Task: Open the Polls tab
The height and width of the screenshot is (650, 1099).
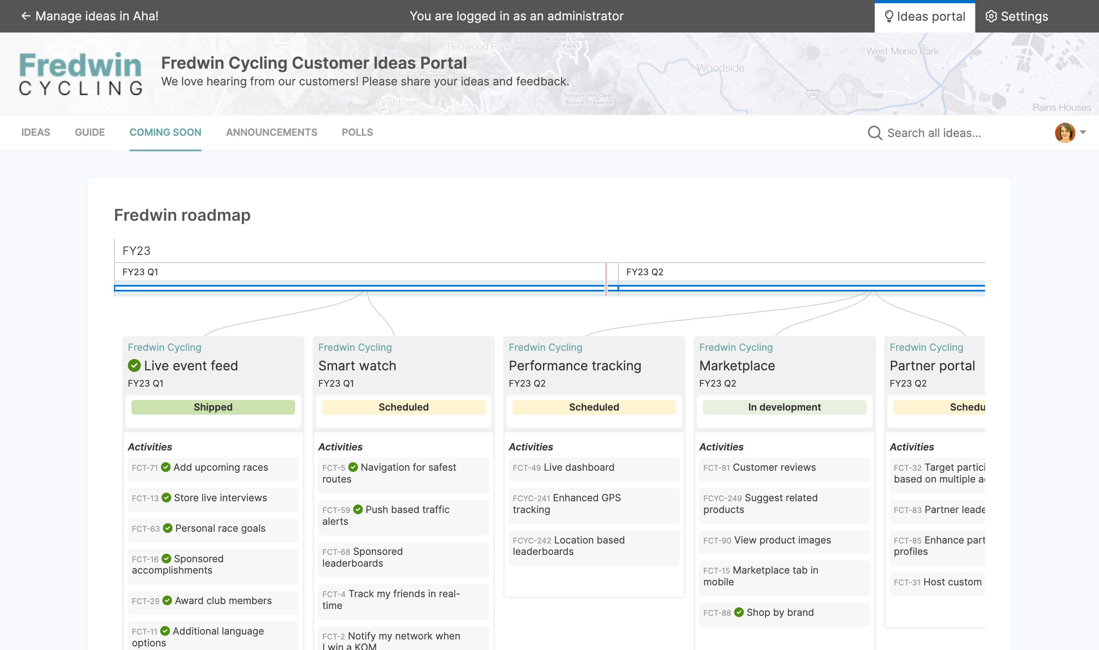Action: 357,132
